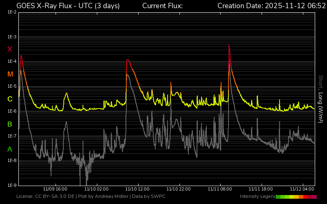The image size is (327, 204).
Task: Click the Intensity Legend label
Action: 257,197
